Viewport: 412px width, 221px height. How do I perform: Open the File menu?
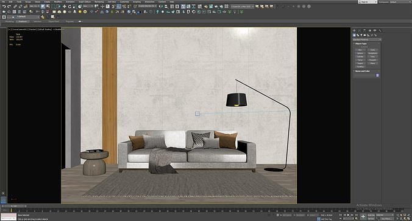click(x=3, y=2)
